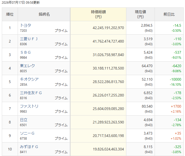Click rank number 10 cell
This screenshot has height=156, width=185.
[10, 149]
